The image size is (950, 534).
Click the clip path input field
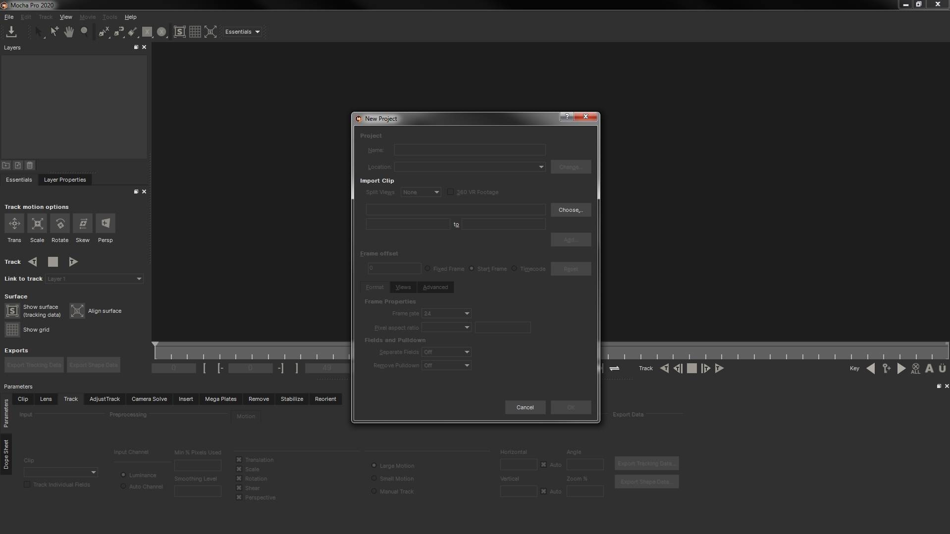(x=456, y=210)
